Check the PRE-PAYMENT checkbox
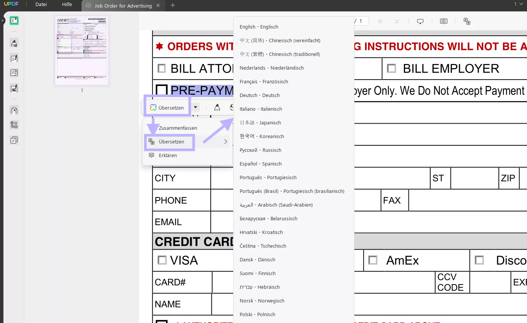Screen dimensions: 527x323 [162, 90]
